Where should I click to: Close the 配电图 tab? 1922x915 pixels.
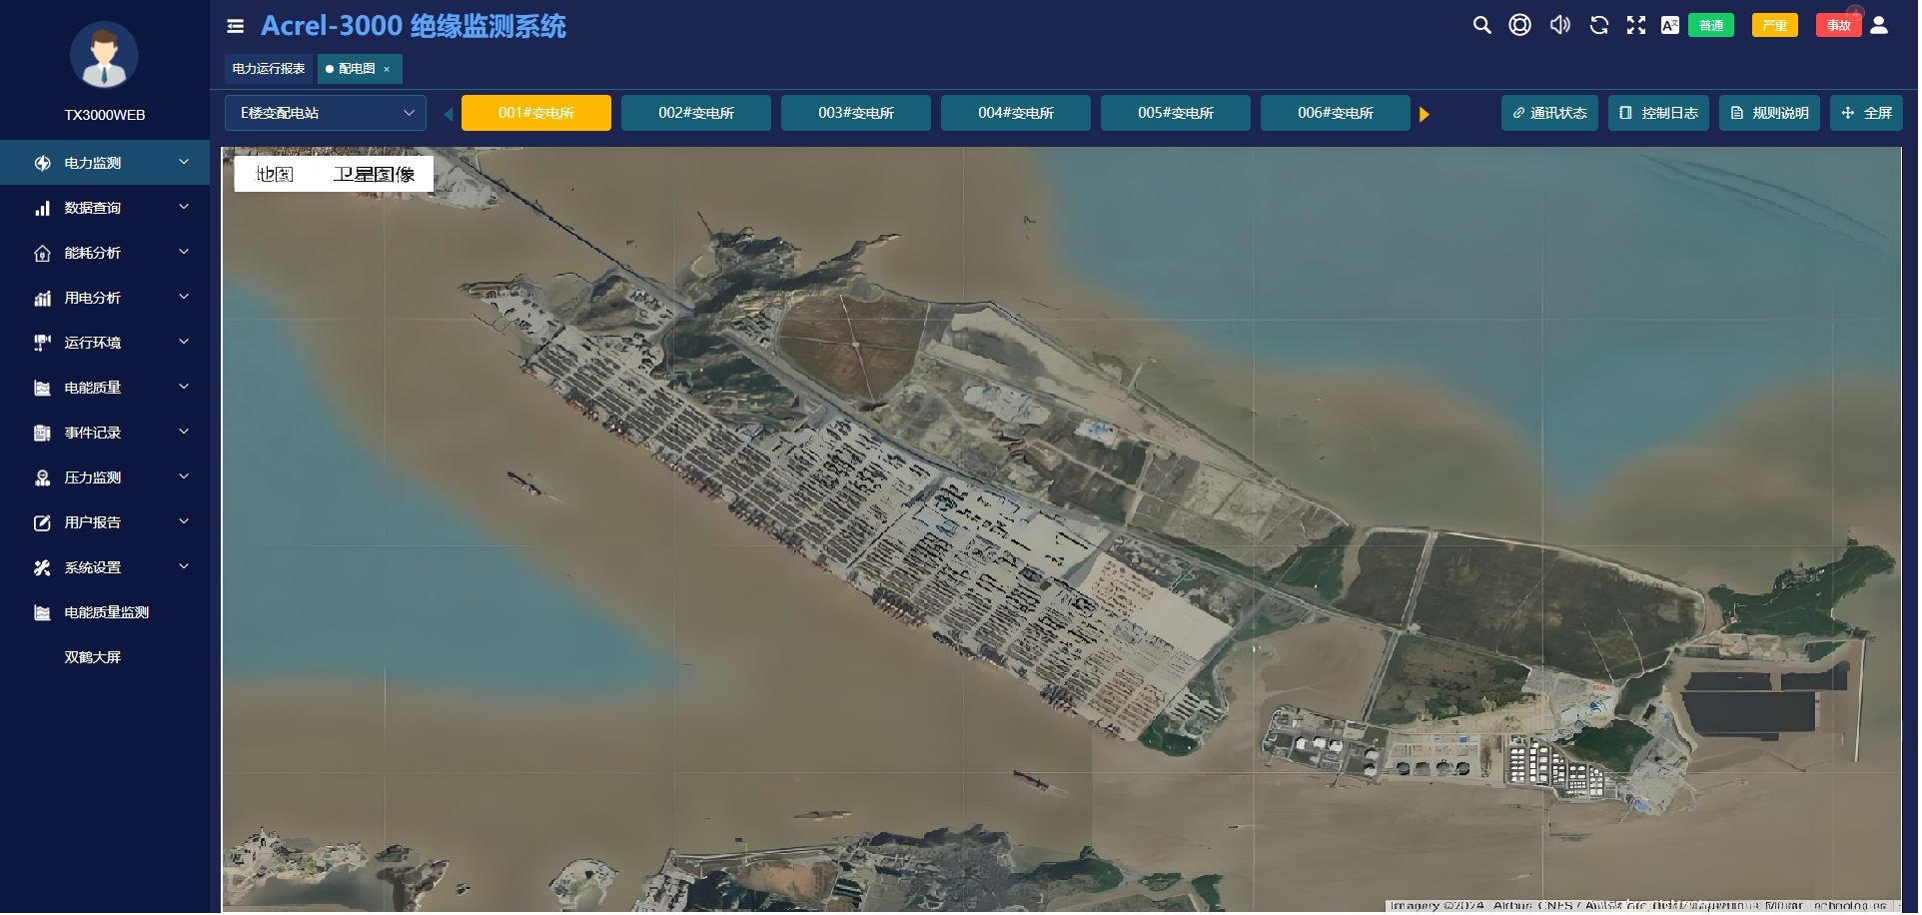click(x=388, y=70)
